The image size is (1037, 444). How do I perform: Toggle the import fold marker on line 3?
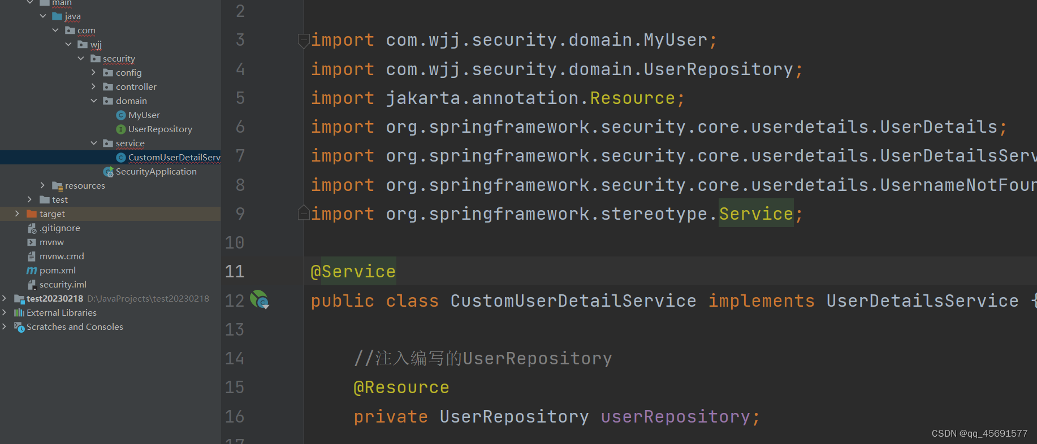[304, 40]
